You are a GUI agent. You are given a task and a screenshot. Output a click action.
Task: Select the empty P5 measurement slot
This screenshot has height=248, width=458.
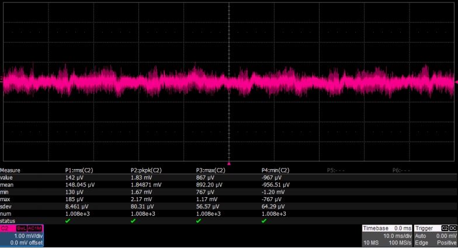(336, 170)
